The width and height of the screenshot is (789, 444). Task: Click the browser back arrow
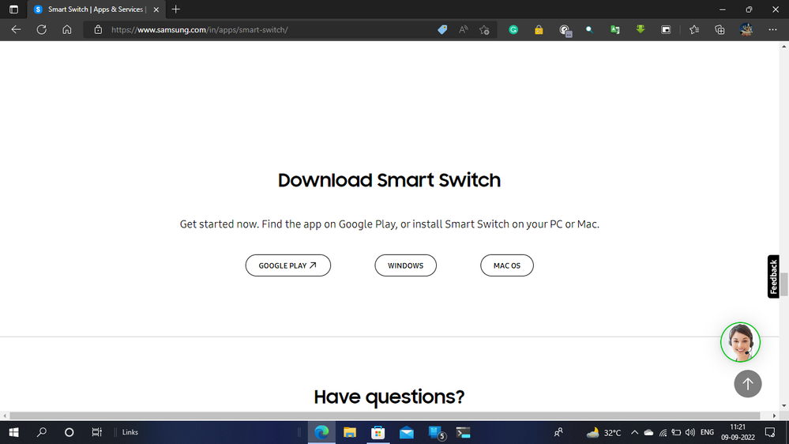16,30
